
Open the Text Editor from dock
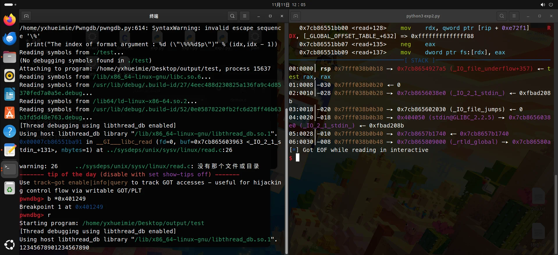tap(10, 150)
